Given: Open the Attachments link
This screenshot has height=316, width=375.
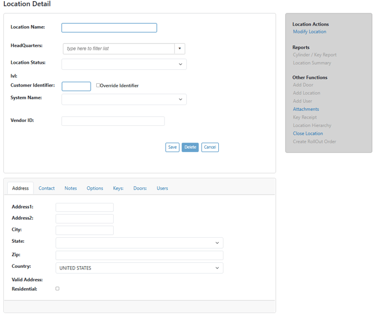Looking at the screenshot, I should coord(306,110).
